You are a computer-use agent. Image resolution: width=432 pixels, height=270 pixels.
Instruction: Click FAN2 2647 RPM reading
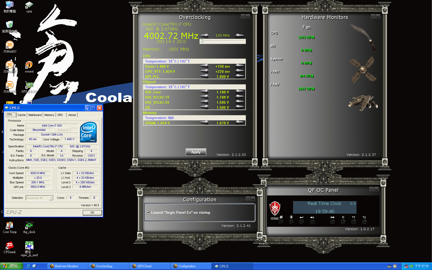pos(307,89)
